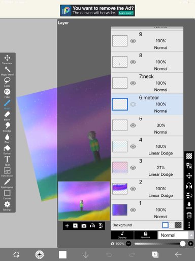Click Learn more on the ad banner
This screenshot has height=261, width=195.
tap(126, 13)
